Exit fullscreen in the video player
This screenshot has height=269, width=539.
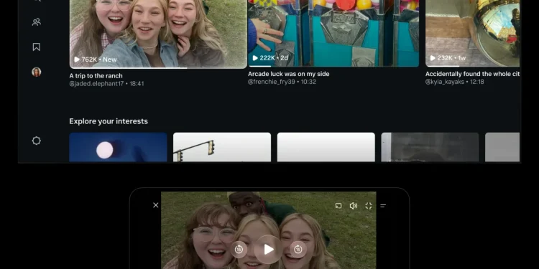(369, 206)
